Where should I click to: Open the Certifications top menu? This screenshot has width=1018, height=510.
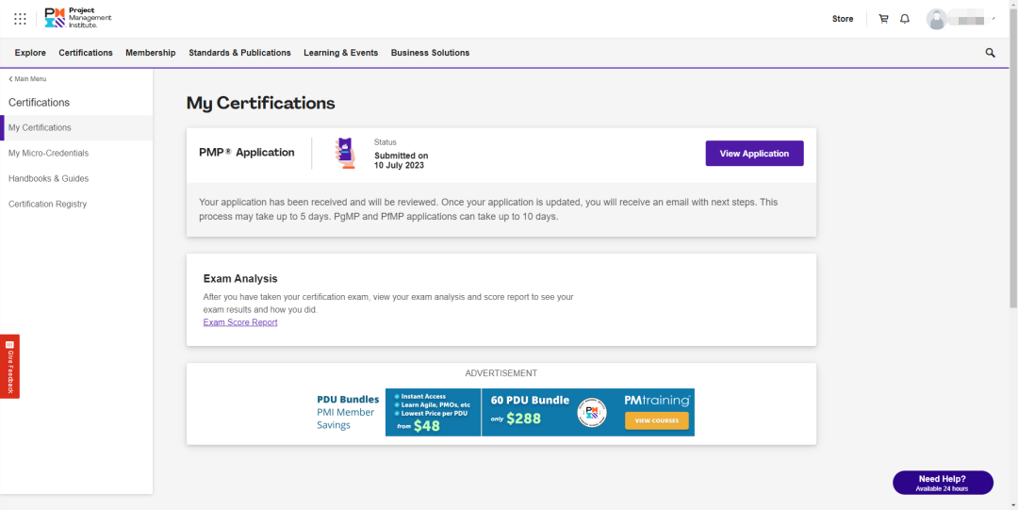(x=86, y=53)
